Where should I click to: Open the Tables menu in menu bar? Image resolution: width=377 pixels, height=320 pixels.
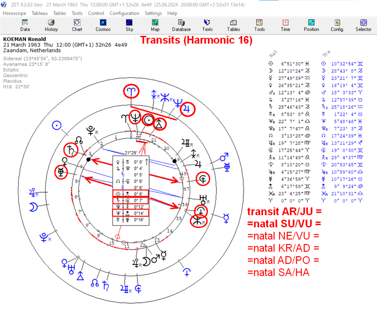tap(60, 13)
